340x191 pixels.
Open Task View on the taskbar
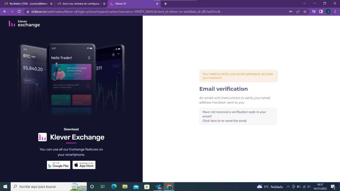(x=103, y=186)
